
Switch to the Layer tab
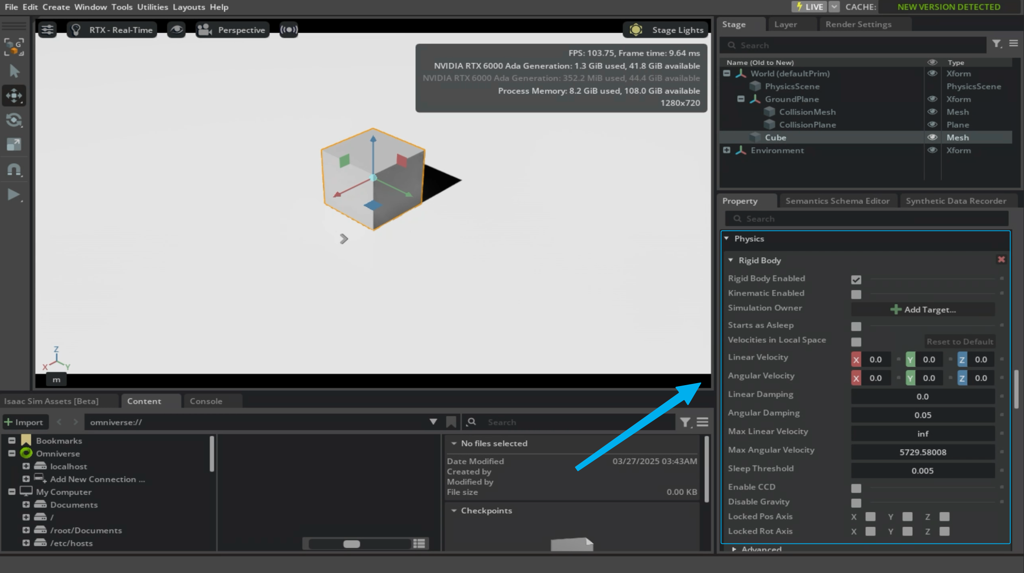pos(785,24)
